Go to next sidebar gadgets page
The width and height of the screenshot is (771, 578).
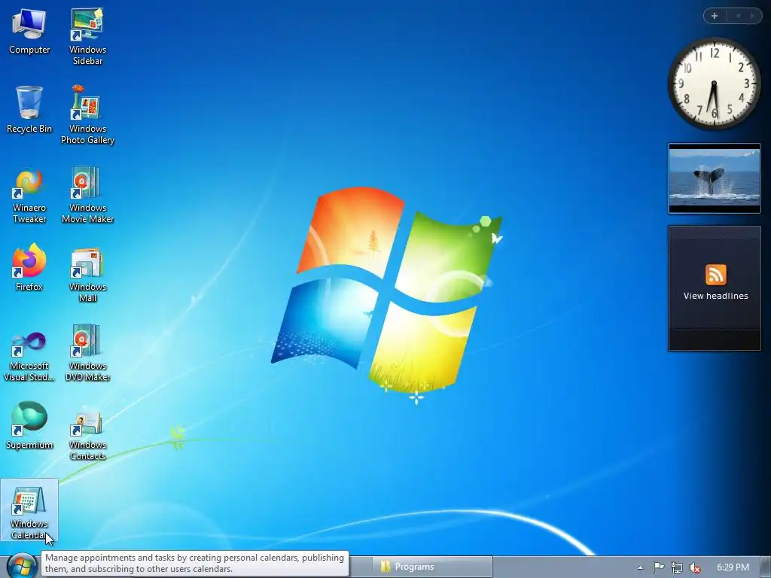pyautogui.click(x=752, y=16)
